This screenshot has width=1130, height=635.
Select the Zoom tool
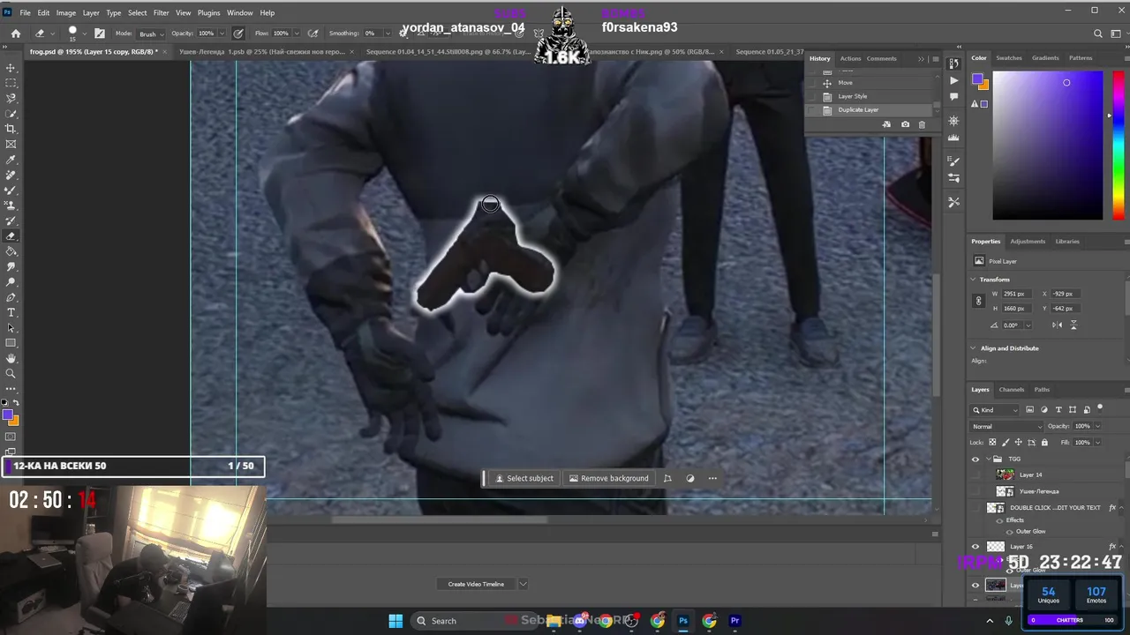[11, 374]
